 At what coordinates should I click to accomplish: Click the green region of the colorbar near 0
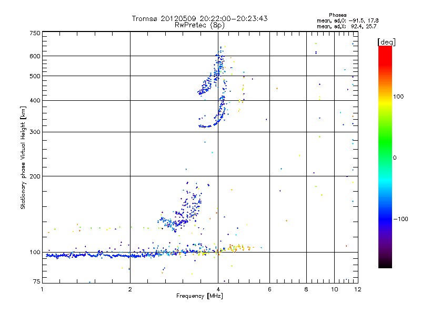point(385,150)
